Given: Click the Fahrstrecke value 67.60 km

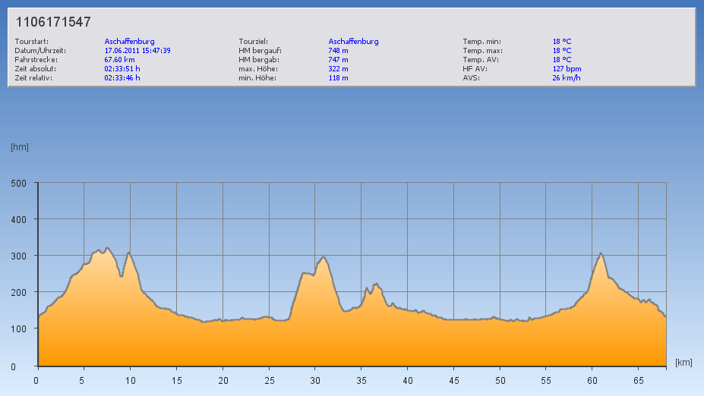Looking at the screenshot, I should click(x=120, y=60).
